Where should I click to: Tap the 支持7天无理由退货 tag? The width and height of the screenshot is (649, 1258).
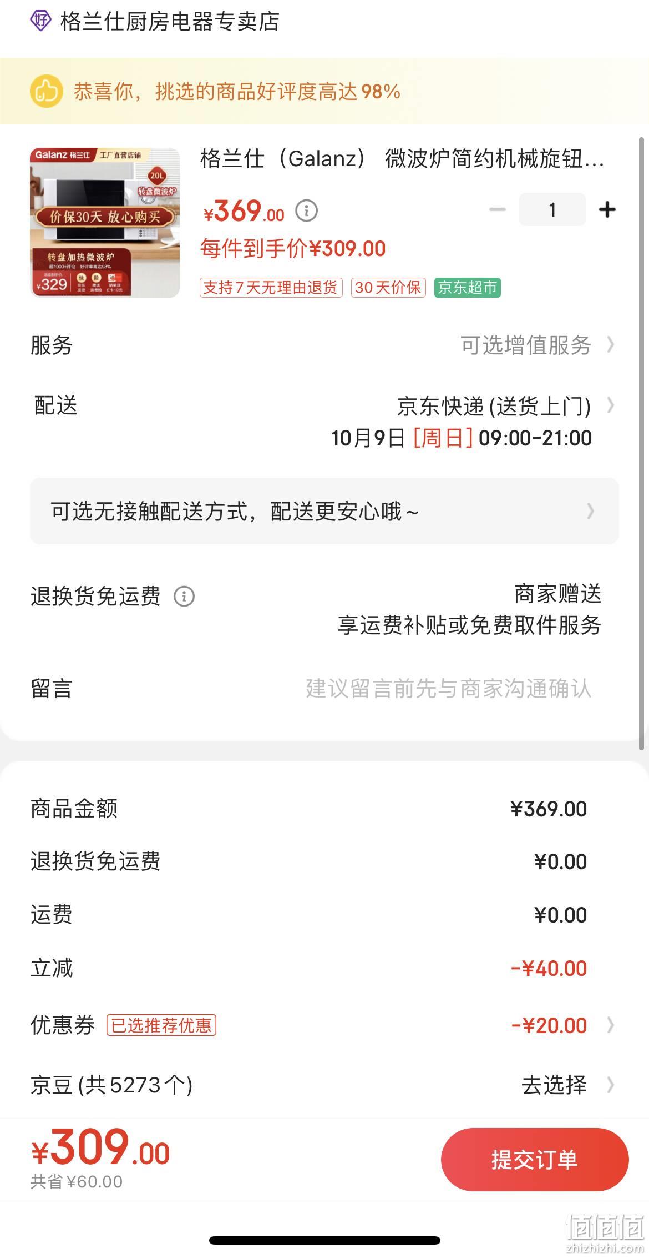click(x=271, y=288)
